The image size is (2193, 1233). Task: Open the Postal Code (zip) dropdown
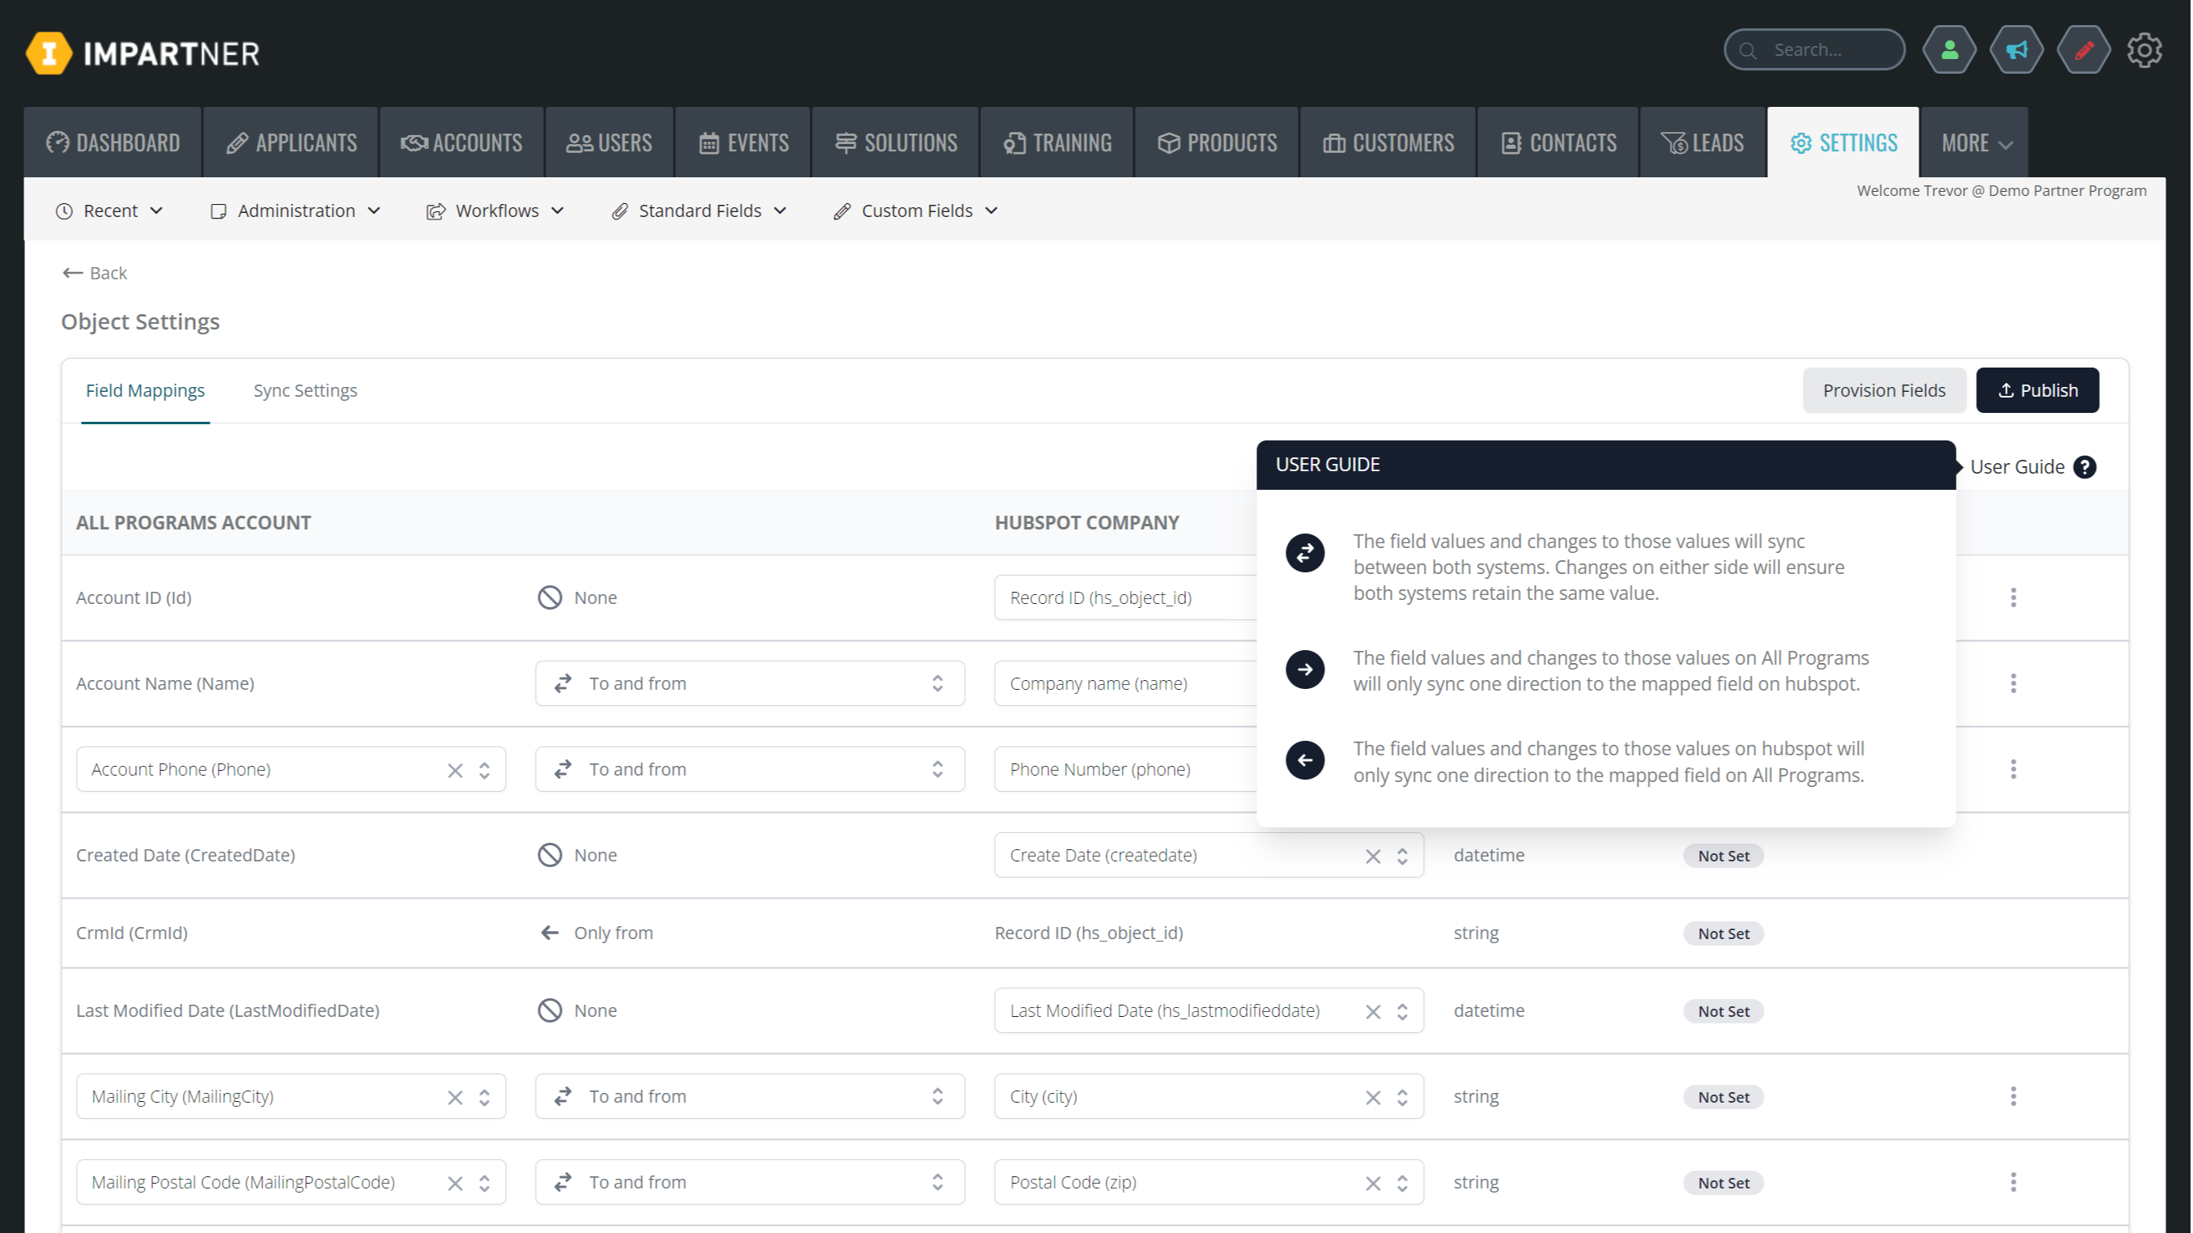click(x=1402, y=1184)
